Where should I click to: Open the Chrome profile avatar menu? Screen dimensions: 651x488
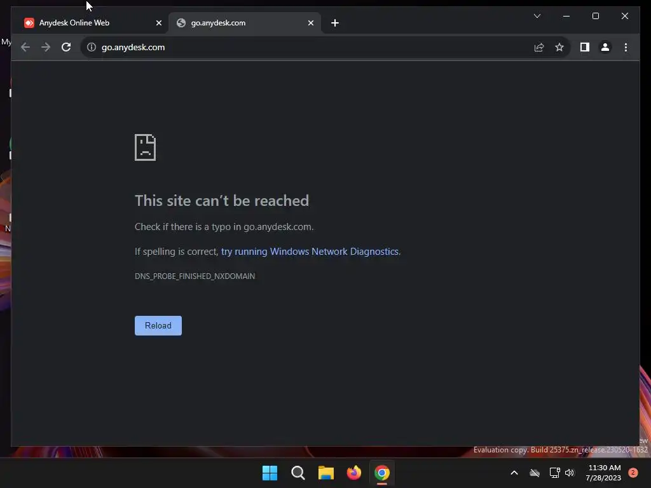tap(605, 47)
